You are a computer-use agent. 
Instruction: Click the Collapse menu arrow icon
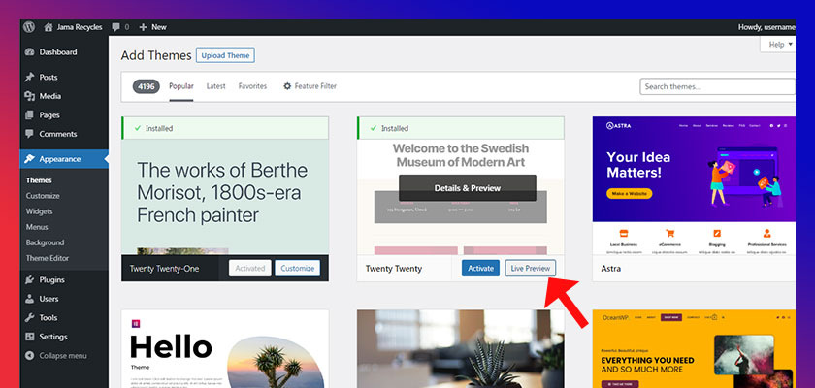(30, 356)
